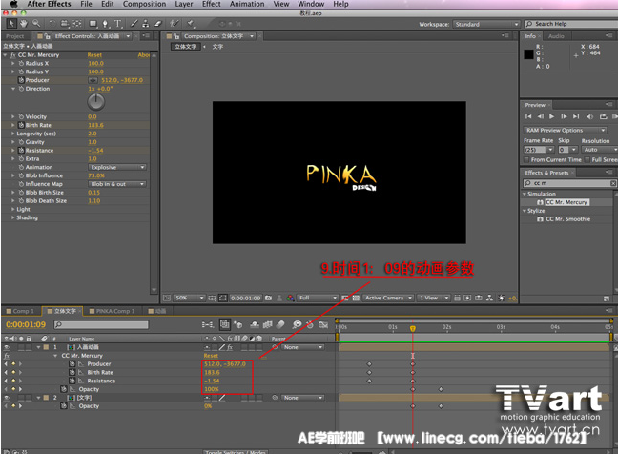Switch to the Project panel tab
618x454 pixels.
pyautogui.click(x=15, y=36)
